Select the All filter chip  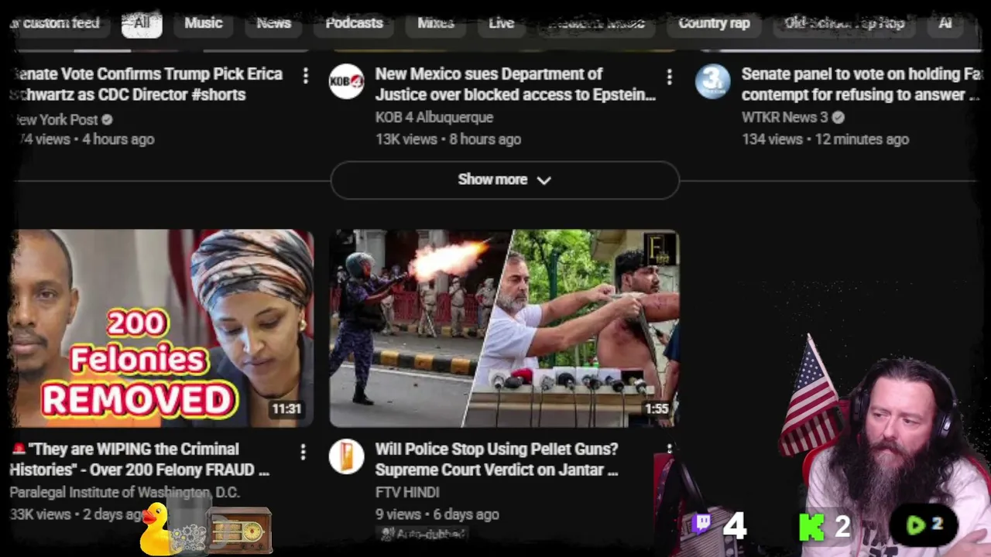tap(142, 23)
